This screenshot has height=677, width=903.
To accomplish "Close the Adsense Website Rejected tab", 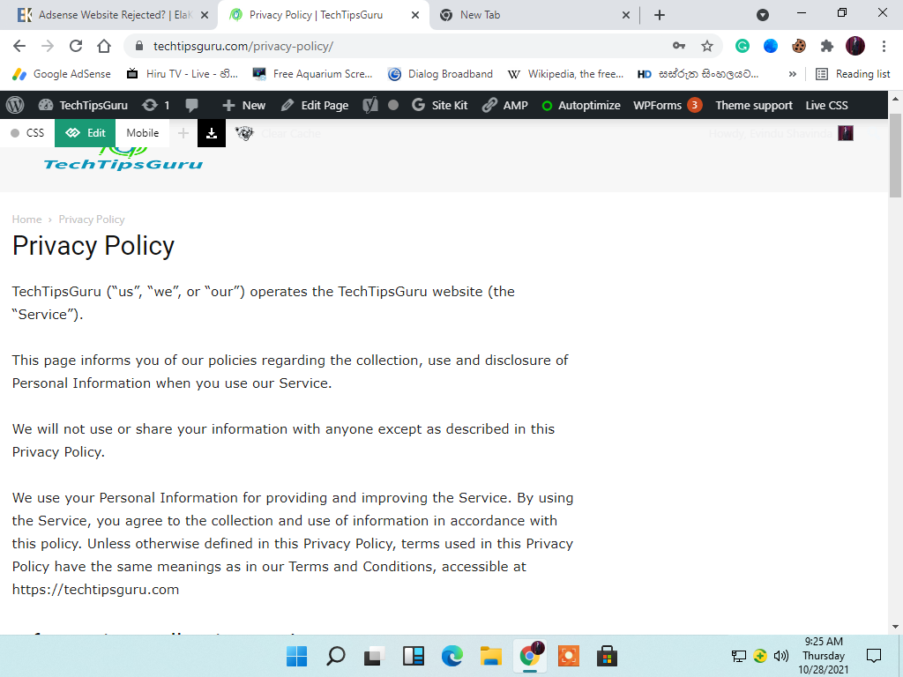I will click(x=205, y=15).
